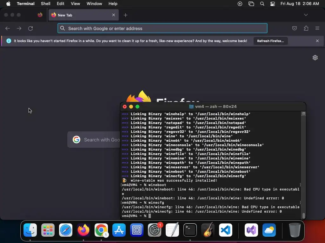
Task: Click Terminal window title vm4 — zsh — 80×24
Action: coord(216,106)
